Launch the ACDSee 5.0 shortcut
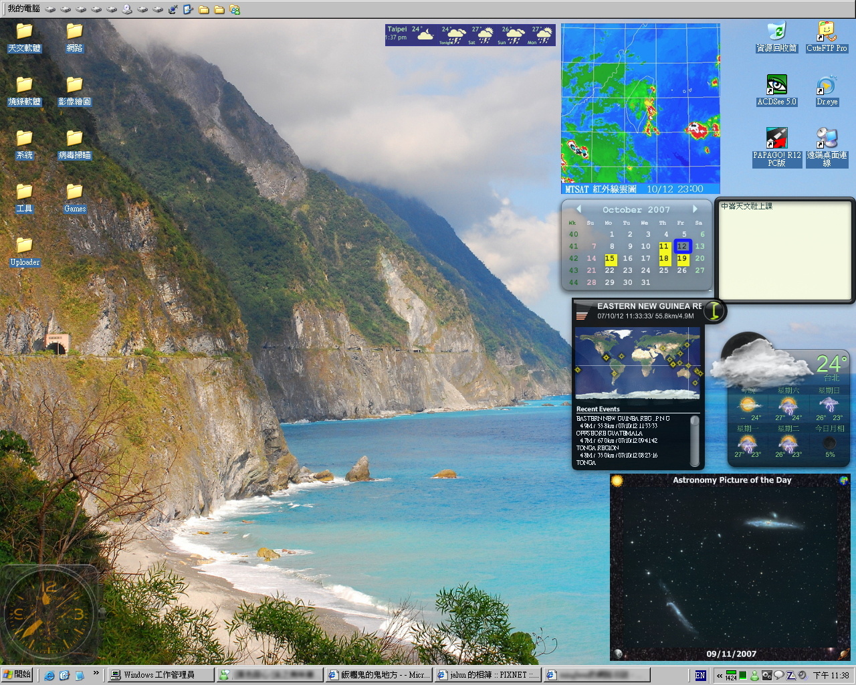 tap(776, 91)
